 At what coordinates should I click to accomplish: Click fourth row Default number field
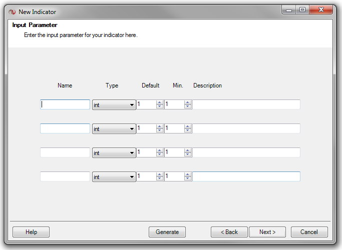[146, 176]
